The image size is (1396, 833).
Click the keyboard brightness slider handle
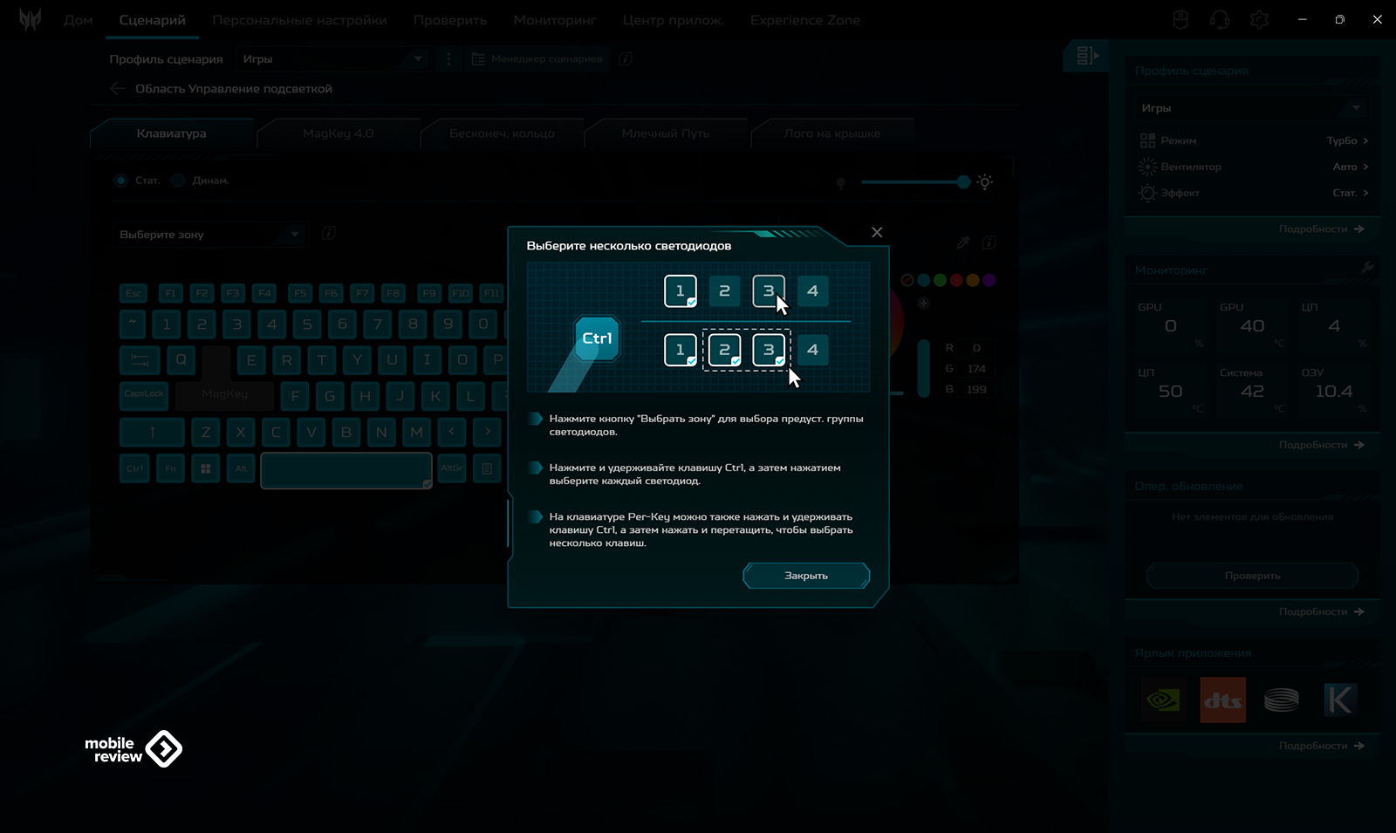coord(963,181)
